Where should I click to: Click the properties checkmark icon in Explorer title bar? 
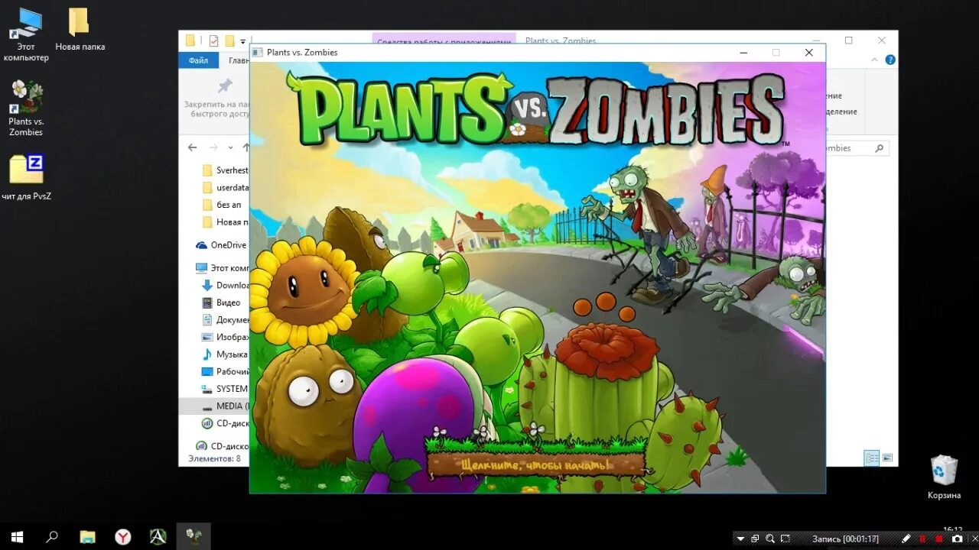pyautogui.click(x=213, y=41)
